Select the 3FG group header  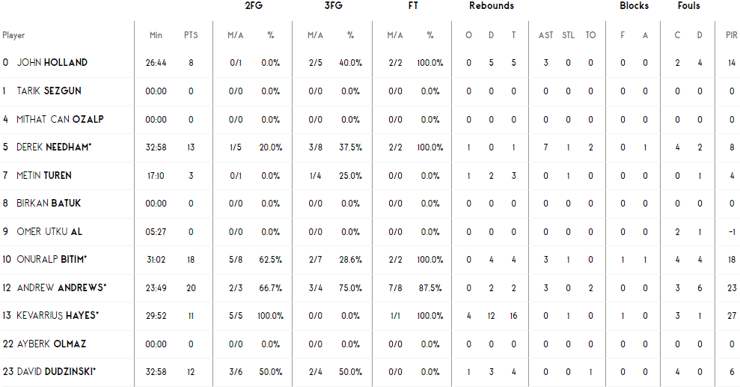tap(333, 6)
